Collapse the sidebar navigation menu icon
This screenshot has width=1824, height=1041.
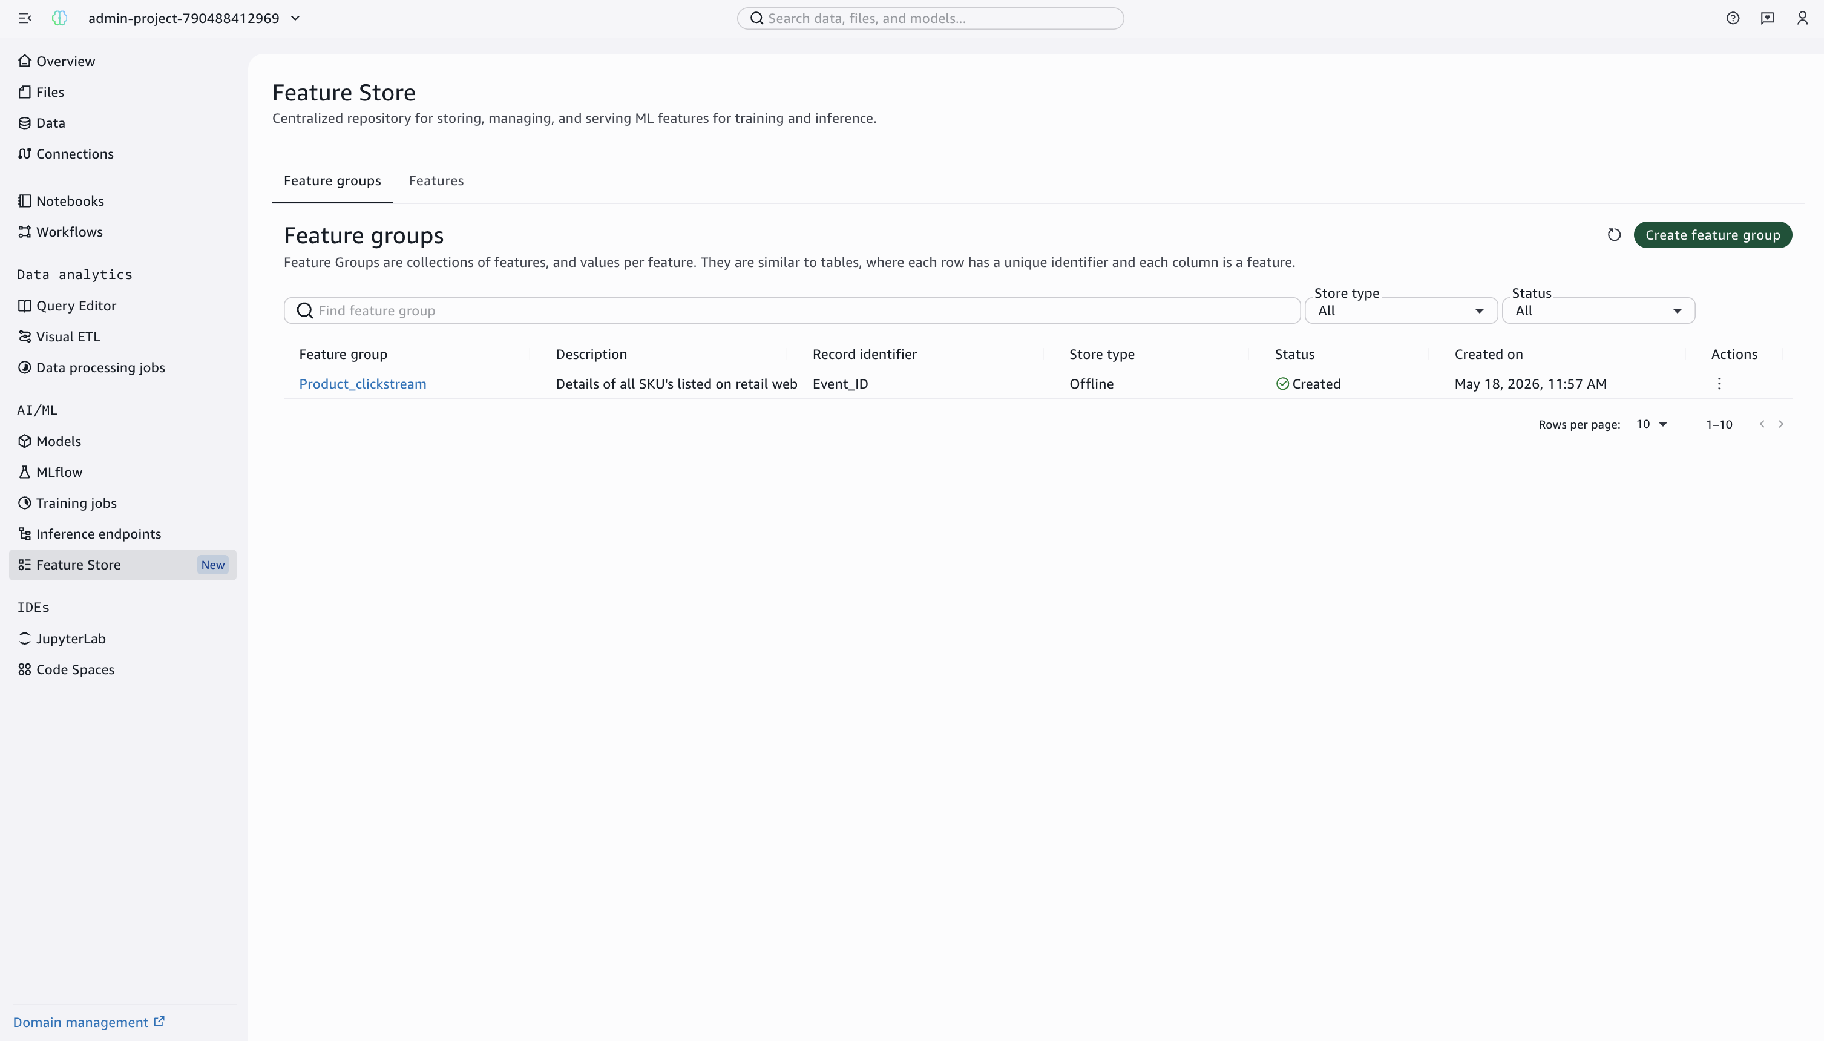[25, 19]
